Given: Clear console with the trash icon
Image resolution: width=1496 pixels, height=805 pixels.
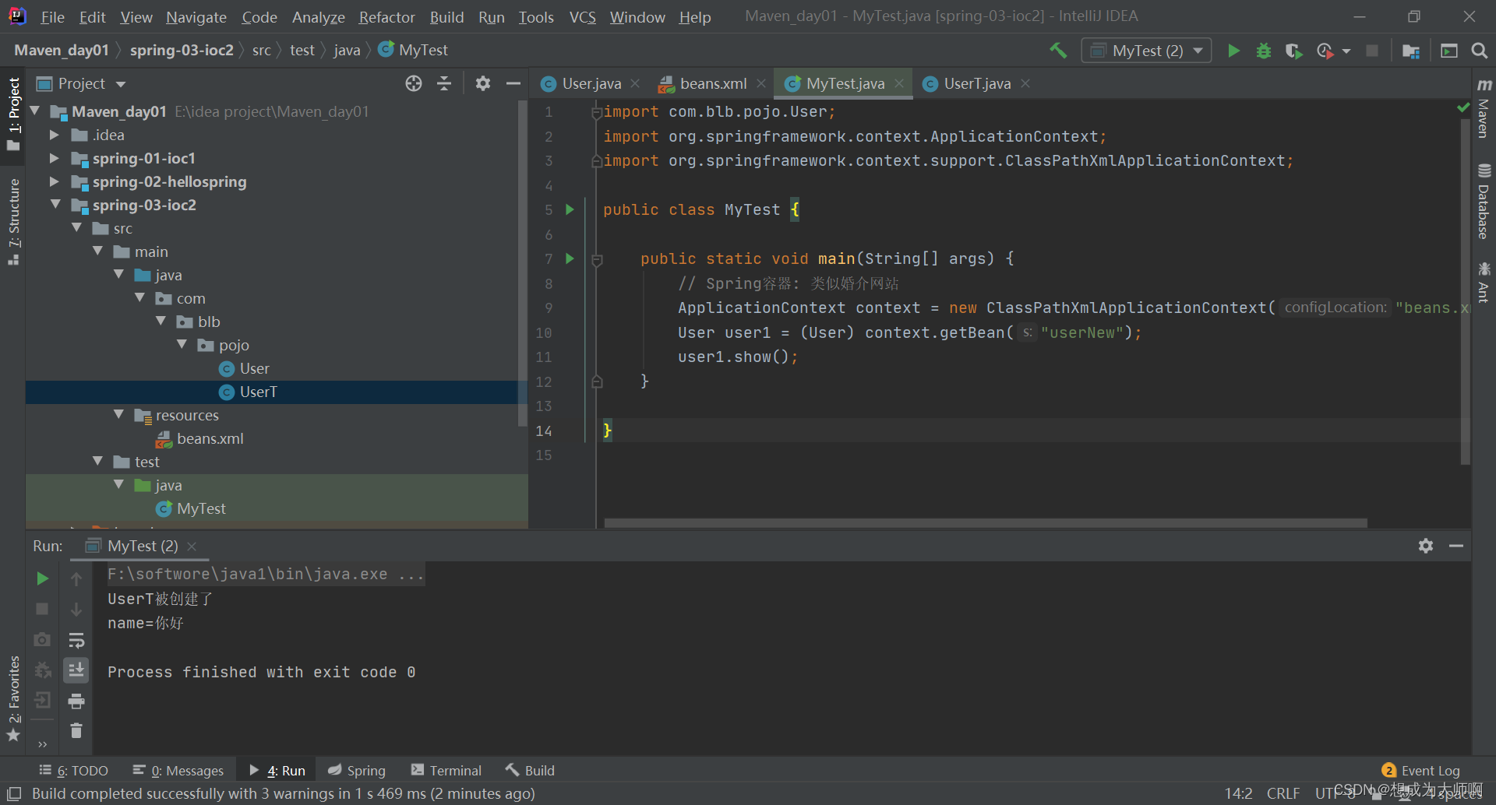Looking at the screenshot, I should point(76,731).
